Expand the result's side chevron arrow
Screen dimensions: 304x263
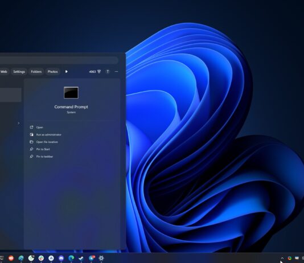pos(19,124)
